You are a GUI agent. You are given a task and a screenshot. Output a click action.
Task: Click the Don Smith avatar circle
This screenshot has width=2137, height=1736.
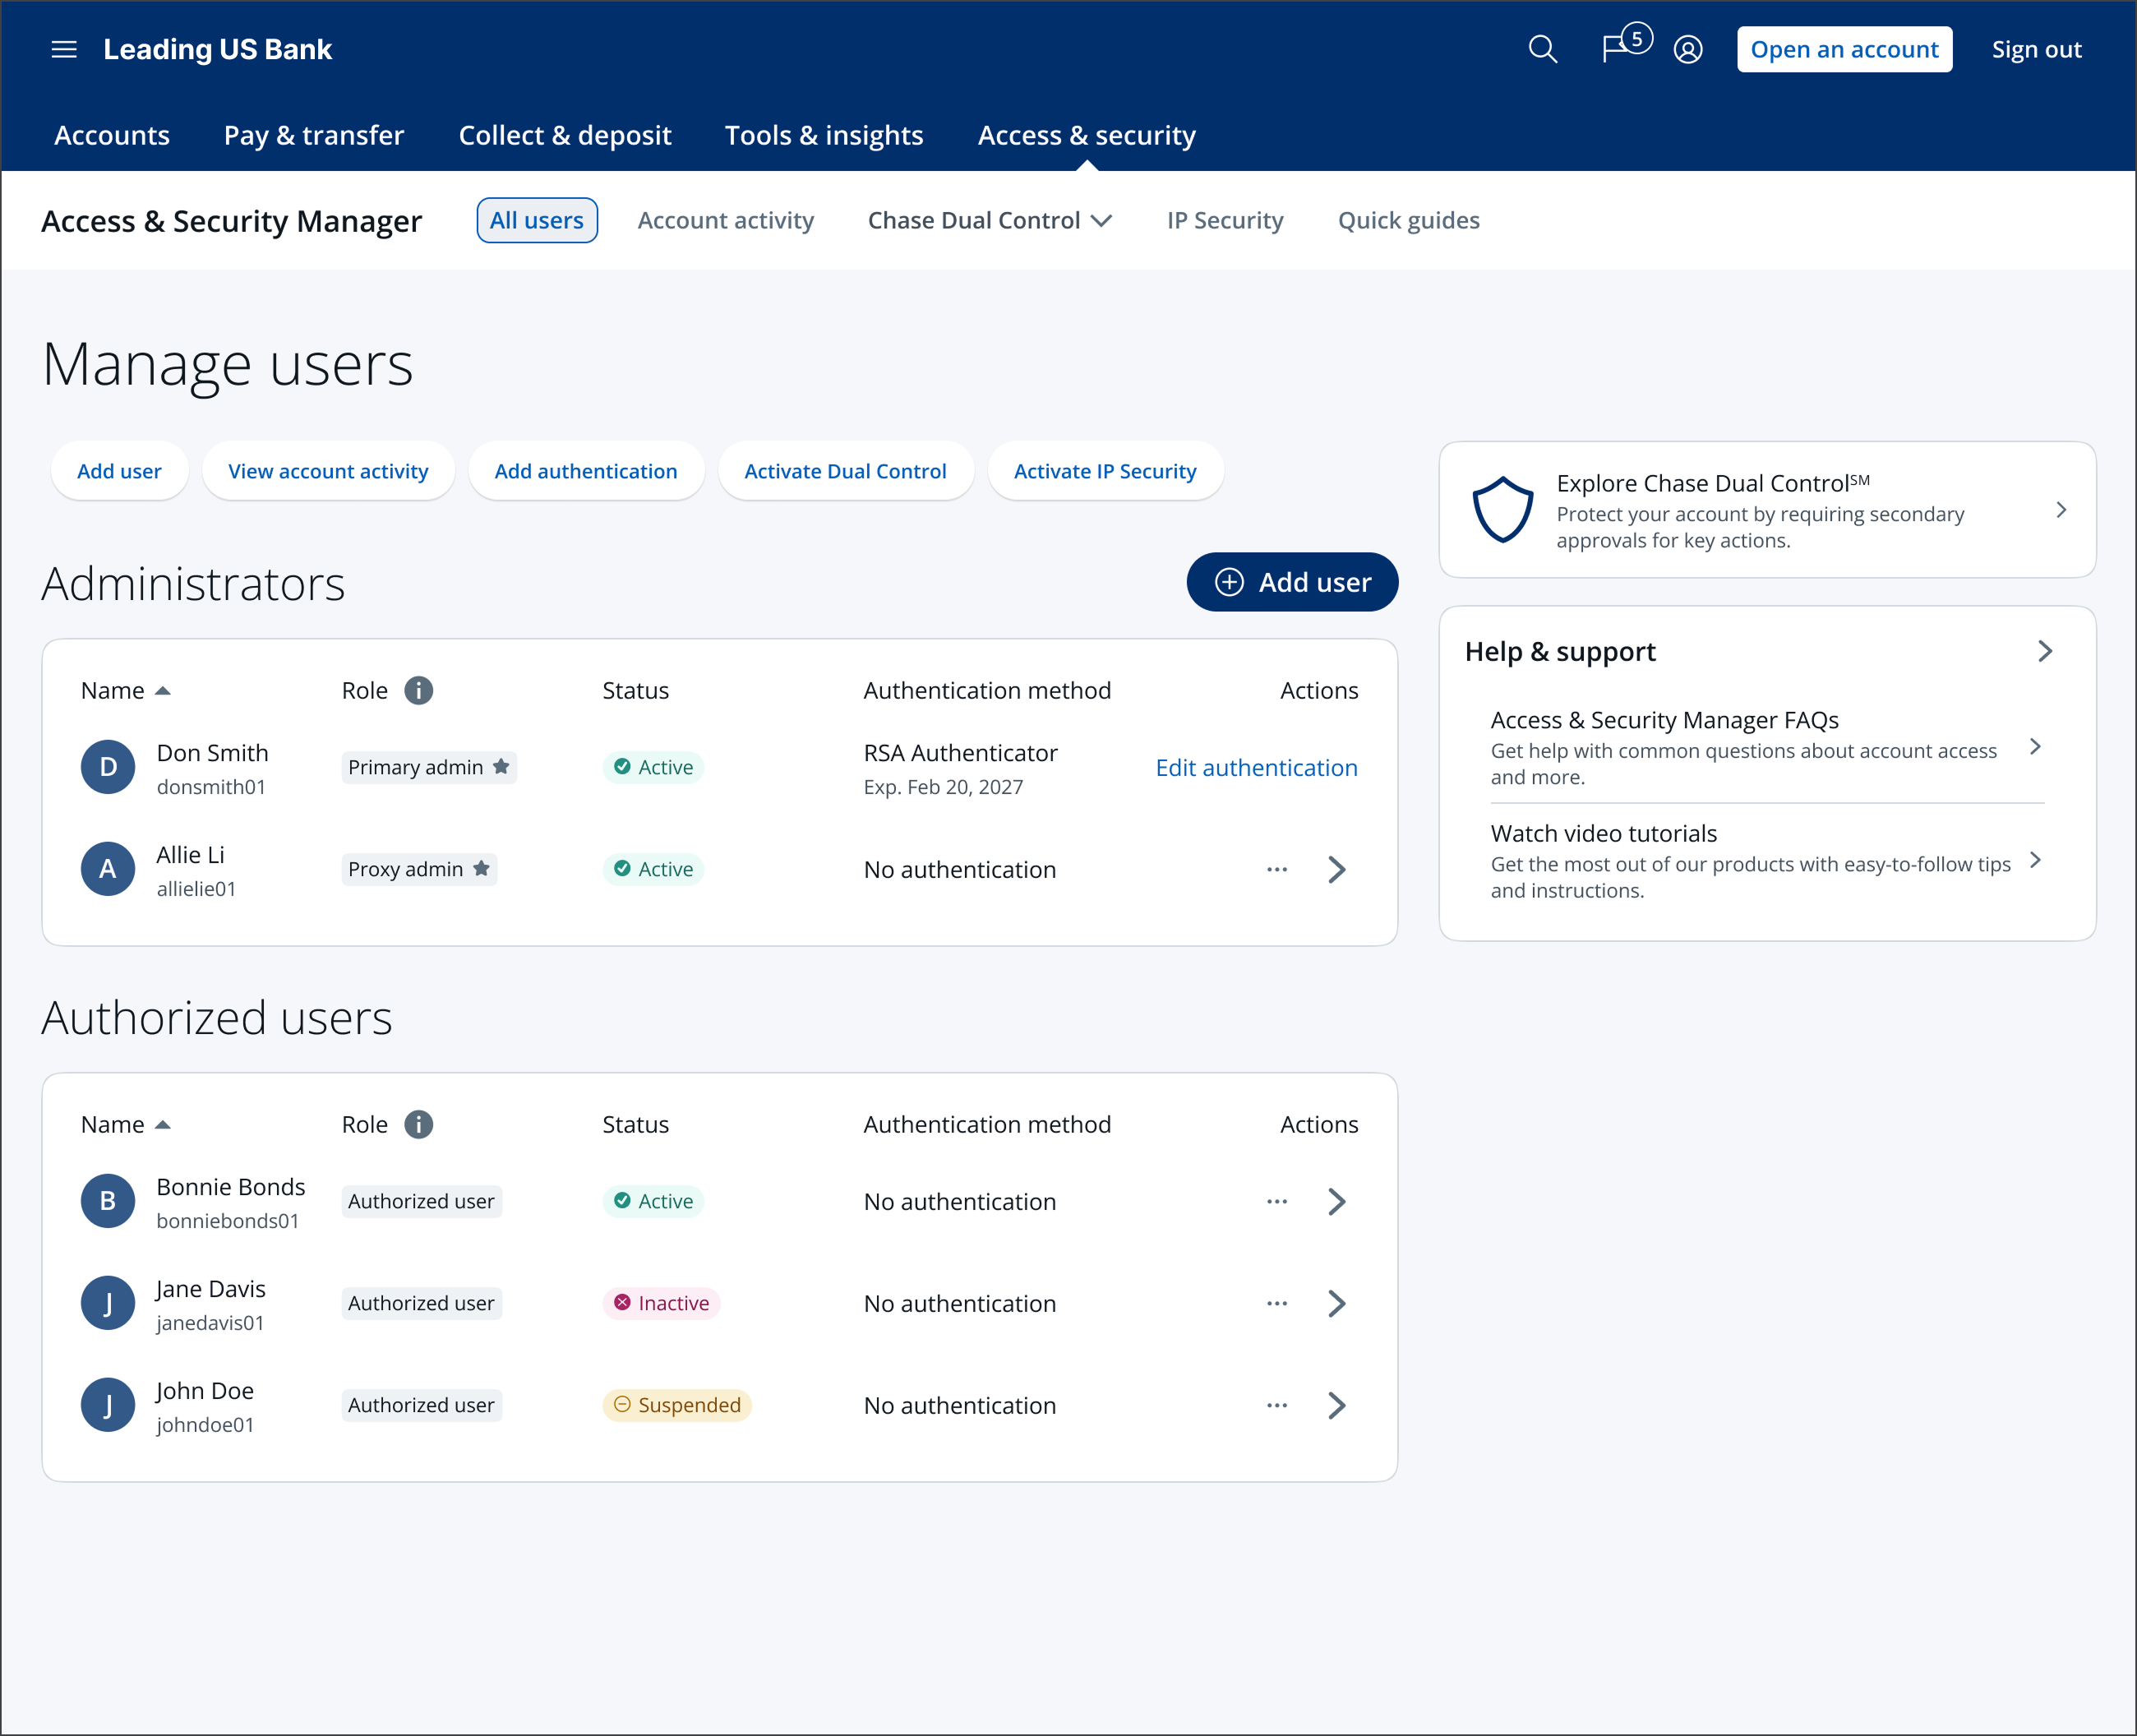tap(108, 767)
